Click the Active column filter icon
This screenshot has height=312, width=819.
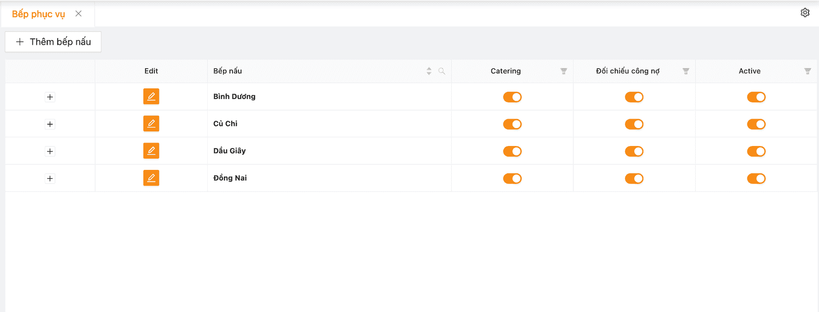pos(807,71)
